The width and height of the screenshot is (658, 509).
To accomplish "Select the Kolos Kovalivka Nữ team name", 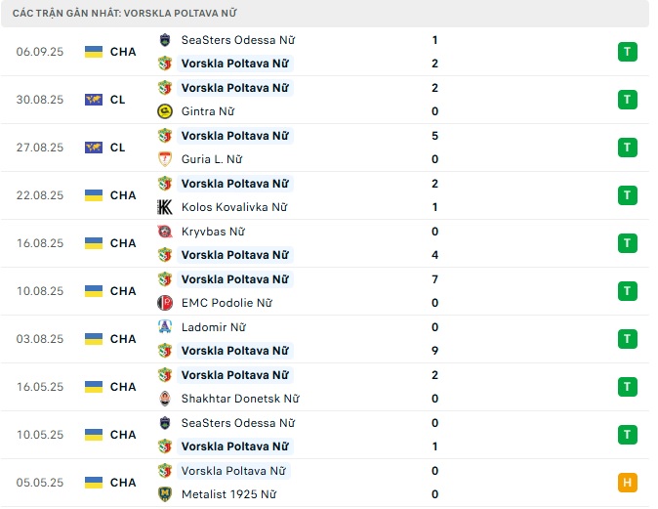I will click(x=234, y=207).
